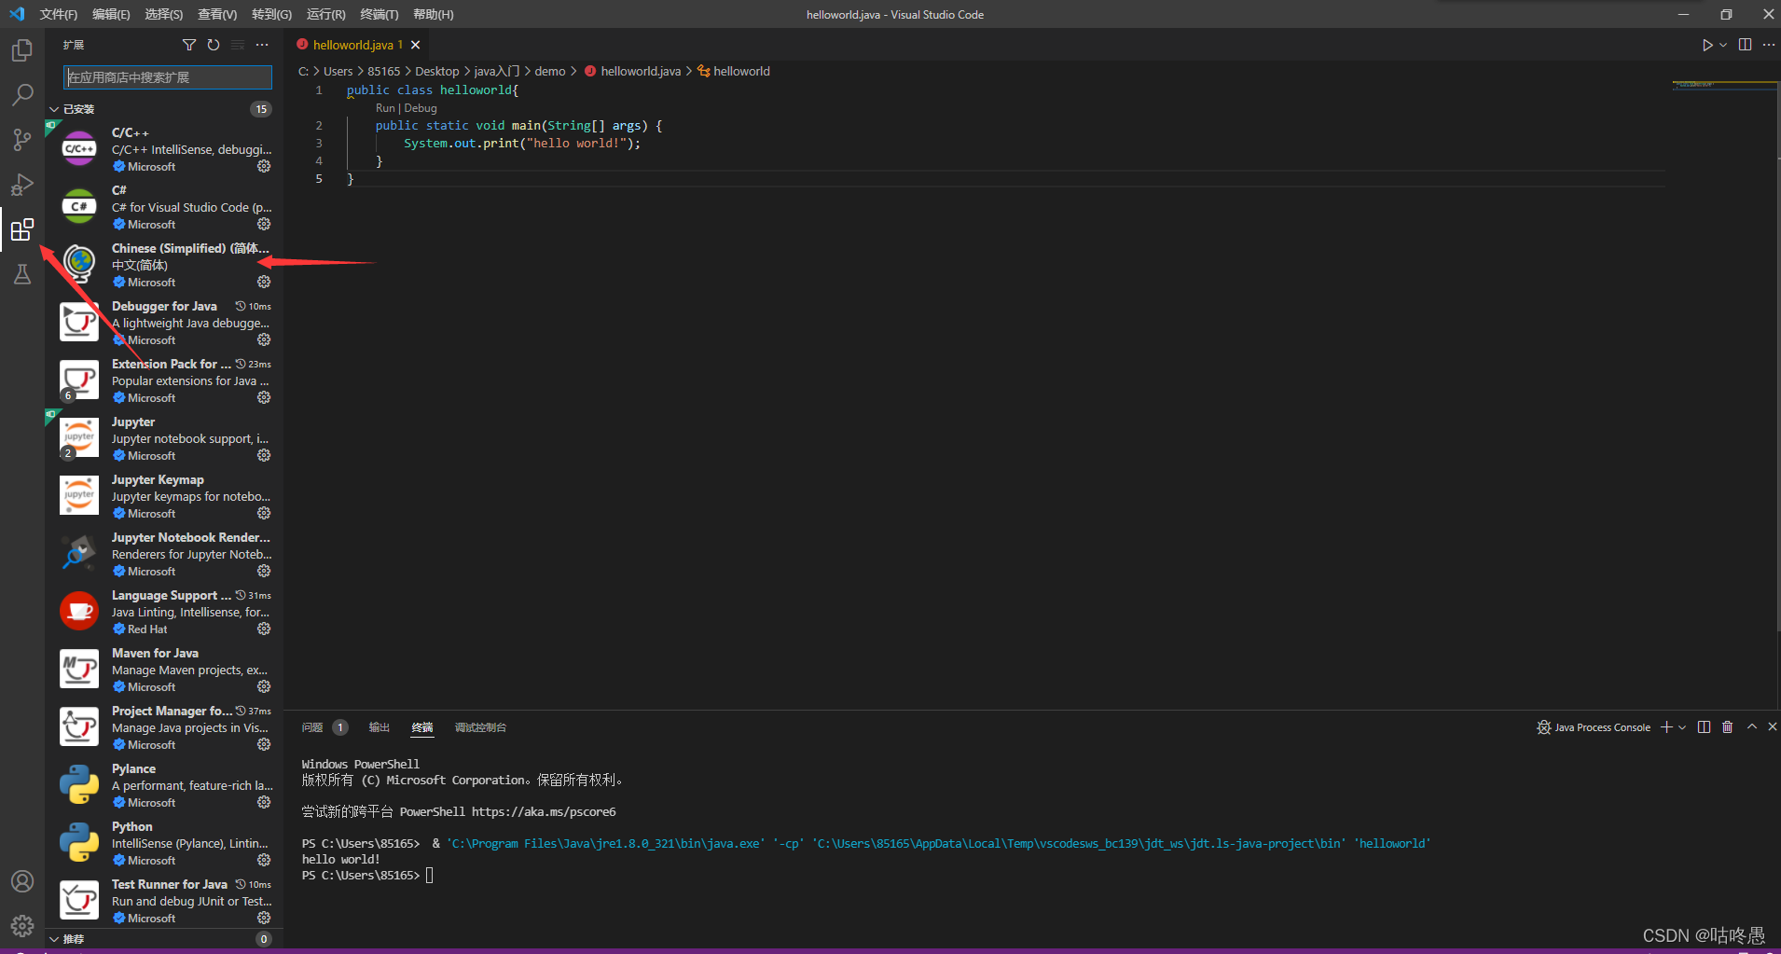Clear extension search results icon
This screenshot has height=954, width=1781.
tap(238, 45)
